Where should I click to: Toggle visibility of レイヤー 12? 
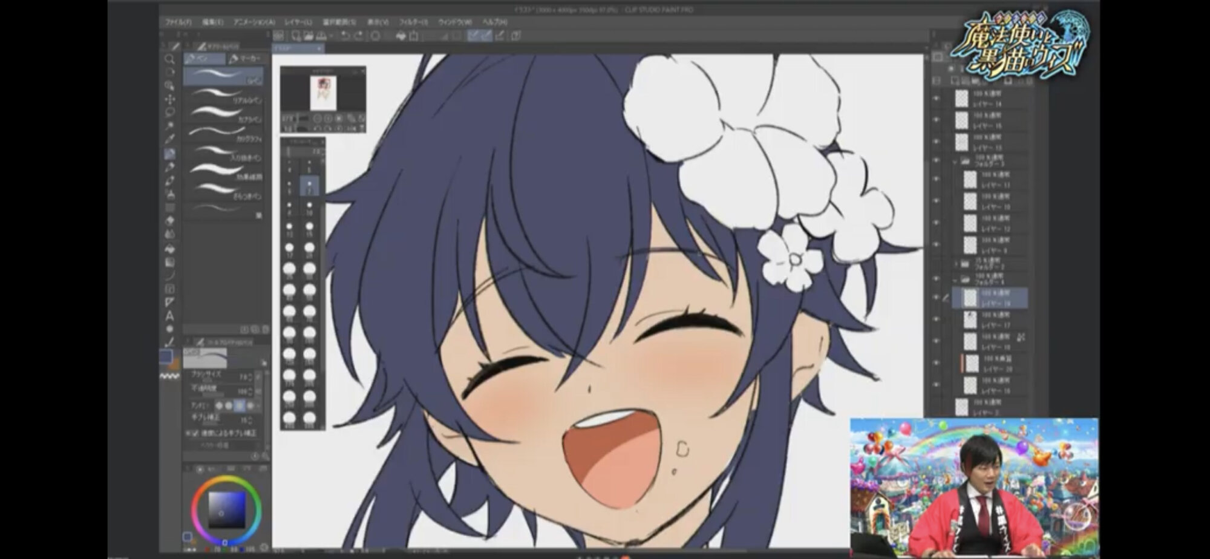tap(937, 222)
